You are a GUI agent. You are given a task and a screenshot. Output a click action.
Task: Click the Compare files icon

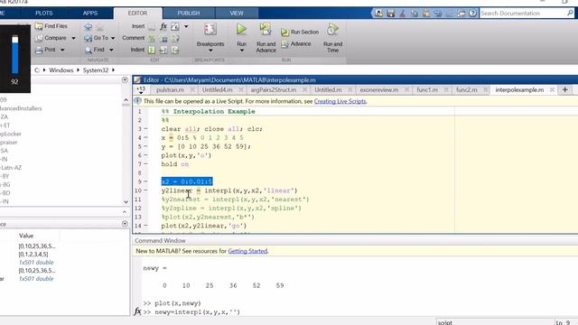pos(39,38)
